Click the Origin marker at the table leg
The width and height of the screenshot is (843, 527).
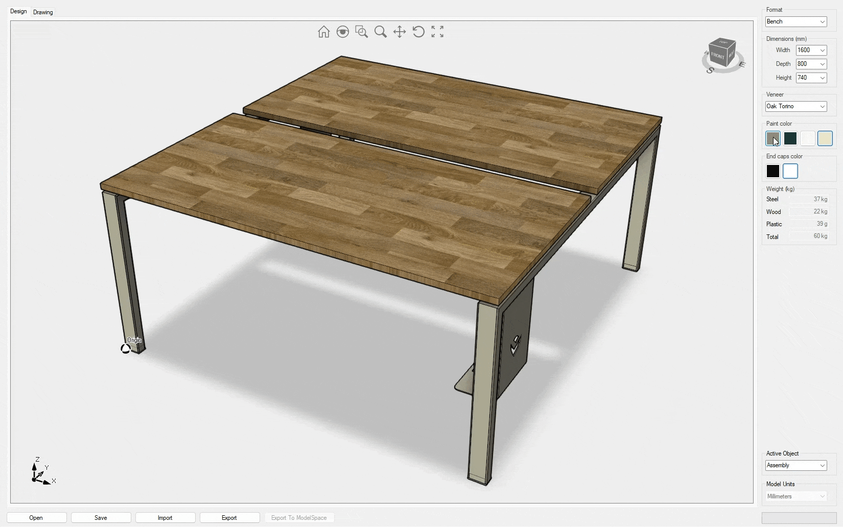click(126, 349)
